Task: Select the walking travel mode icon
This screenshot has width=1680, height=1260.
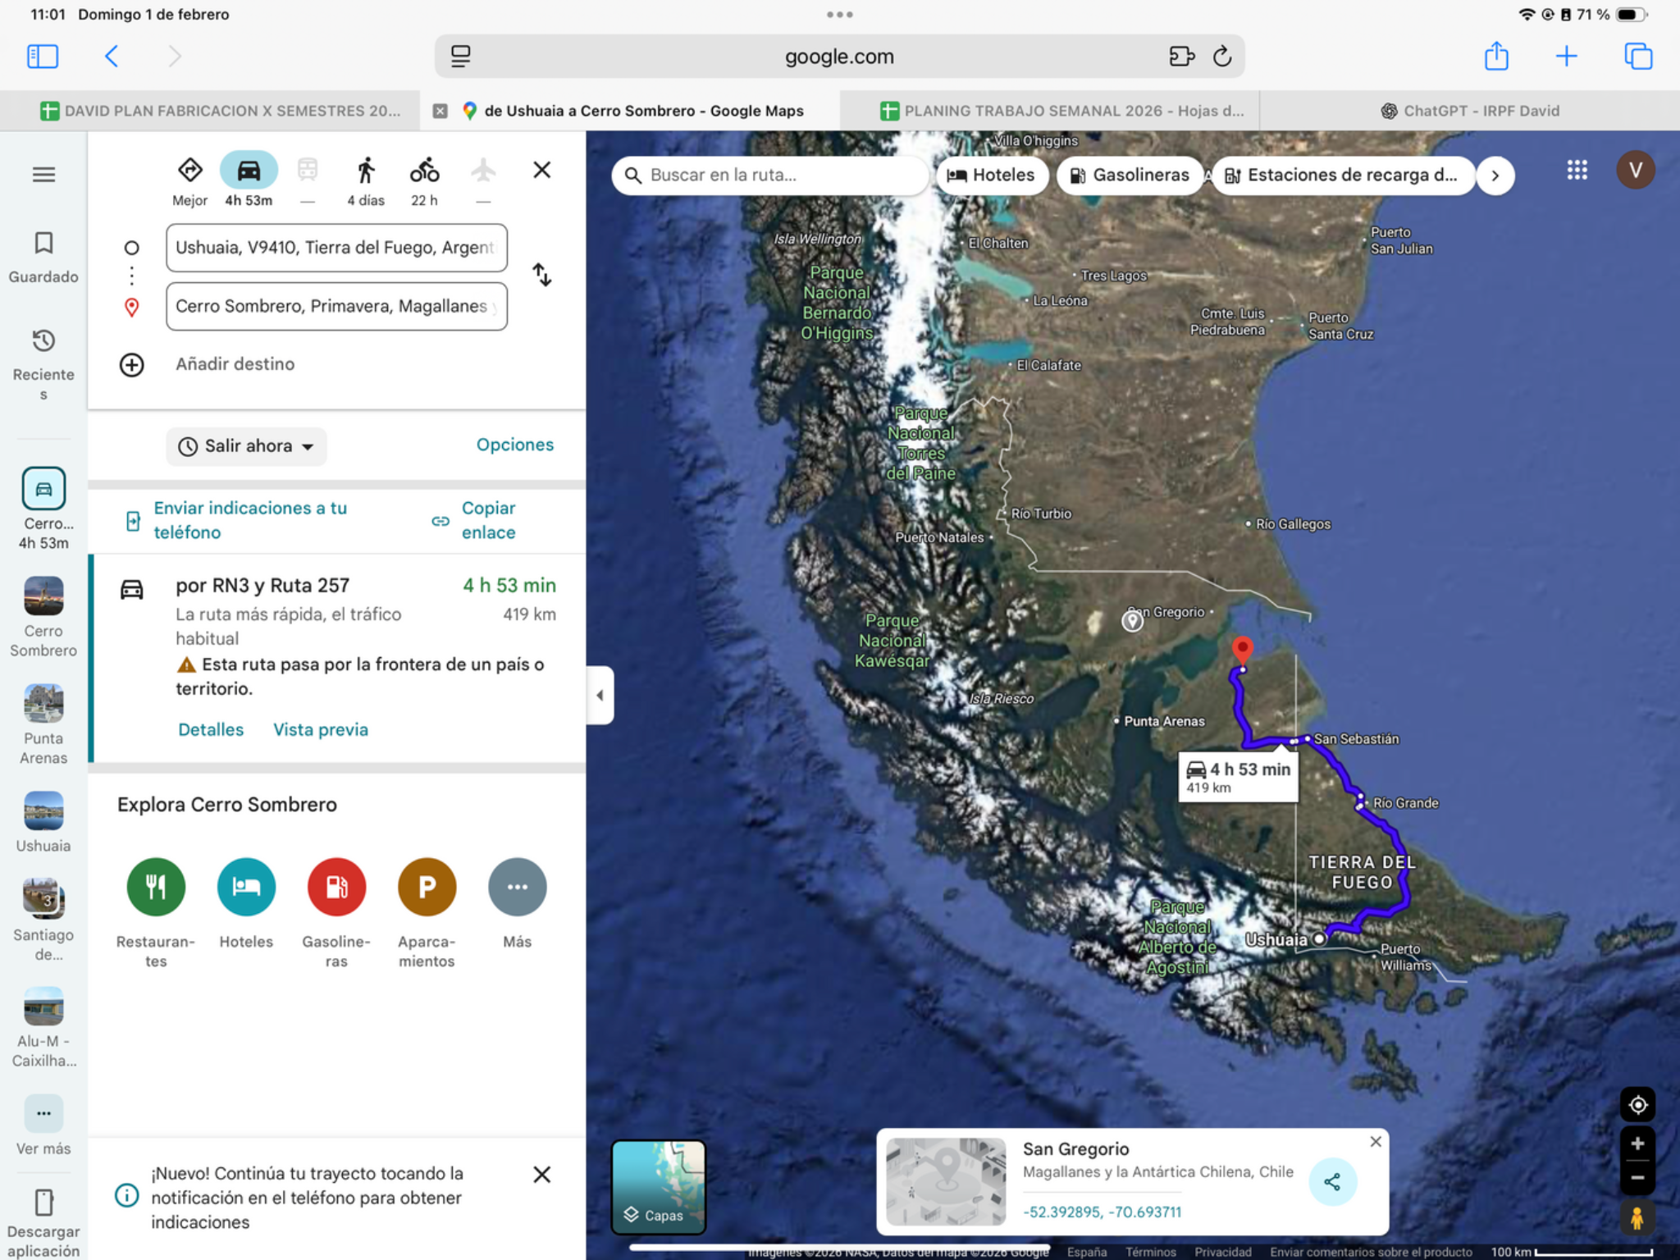Action: (x=366, y=171)
